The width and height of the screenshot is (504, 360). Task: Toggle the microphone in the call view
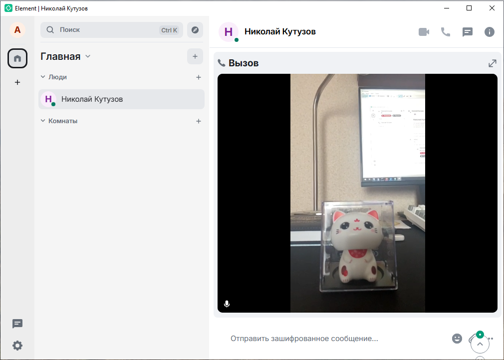click(227, 304)
